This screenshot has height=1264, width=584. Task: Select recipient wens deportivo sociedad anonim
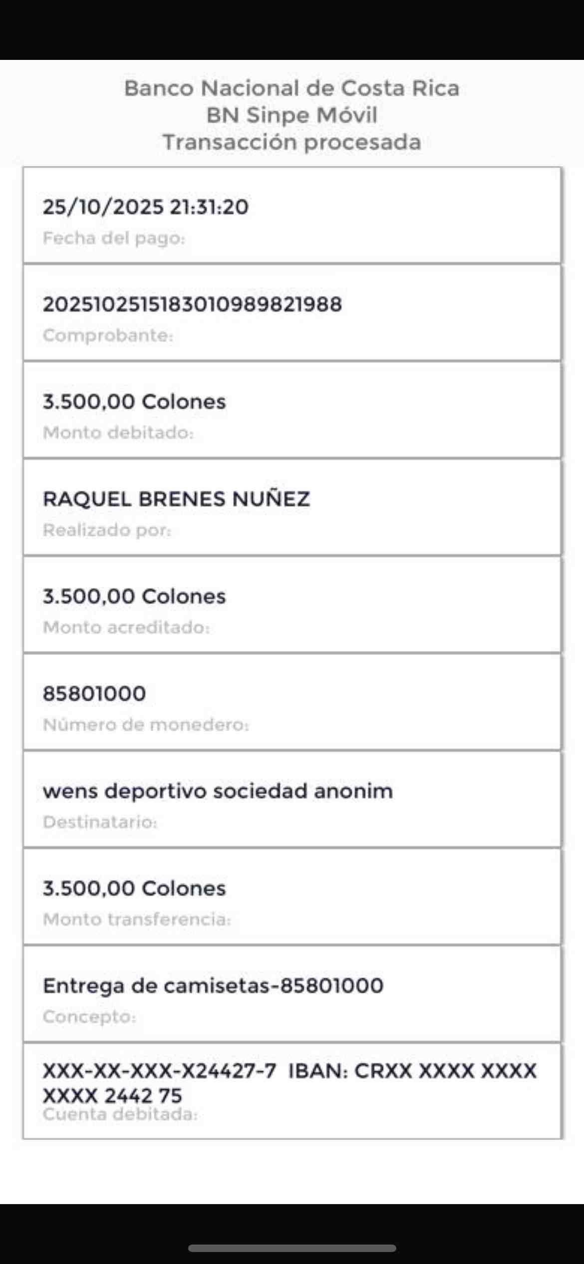pyautogui.click(x=218, y=791)
